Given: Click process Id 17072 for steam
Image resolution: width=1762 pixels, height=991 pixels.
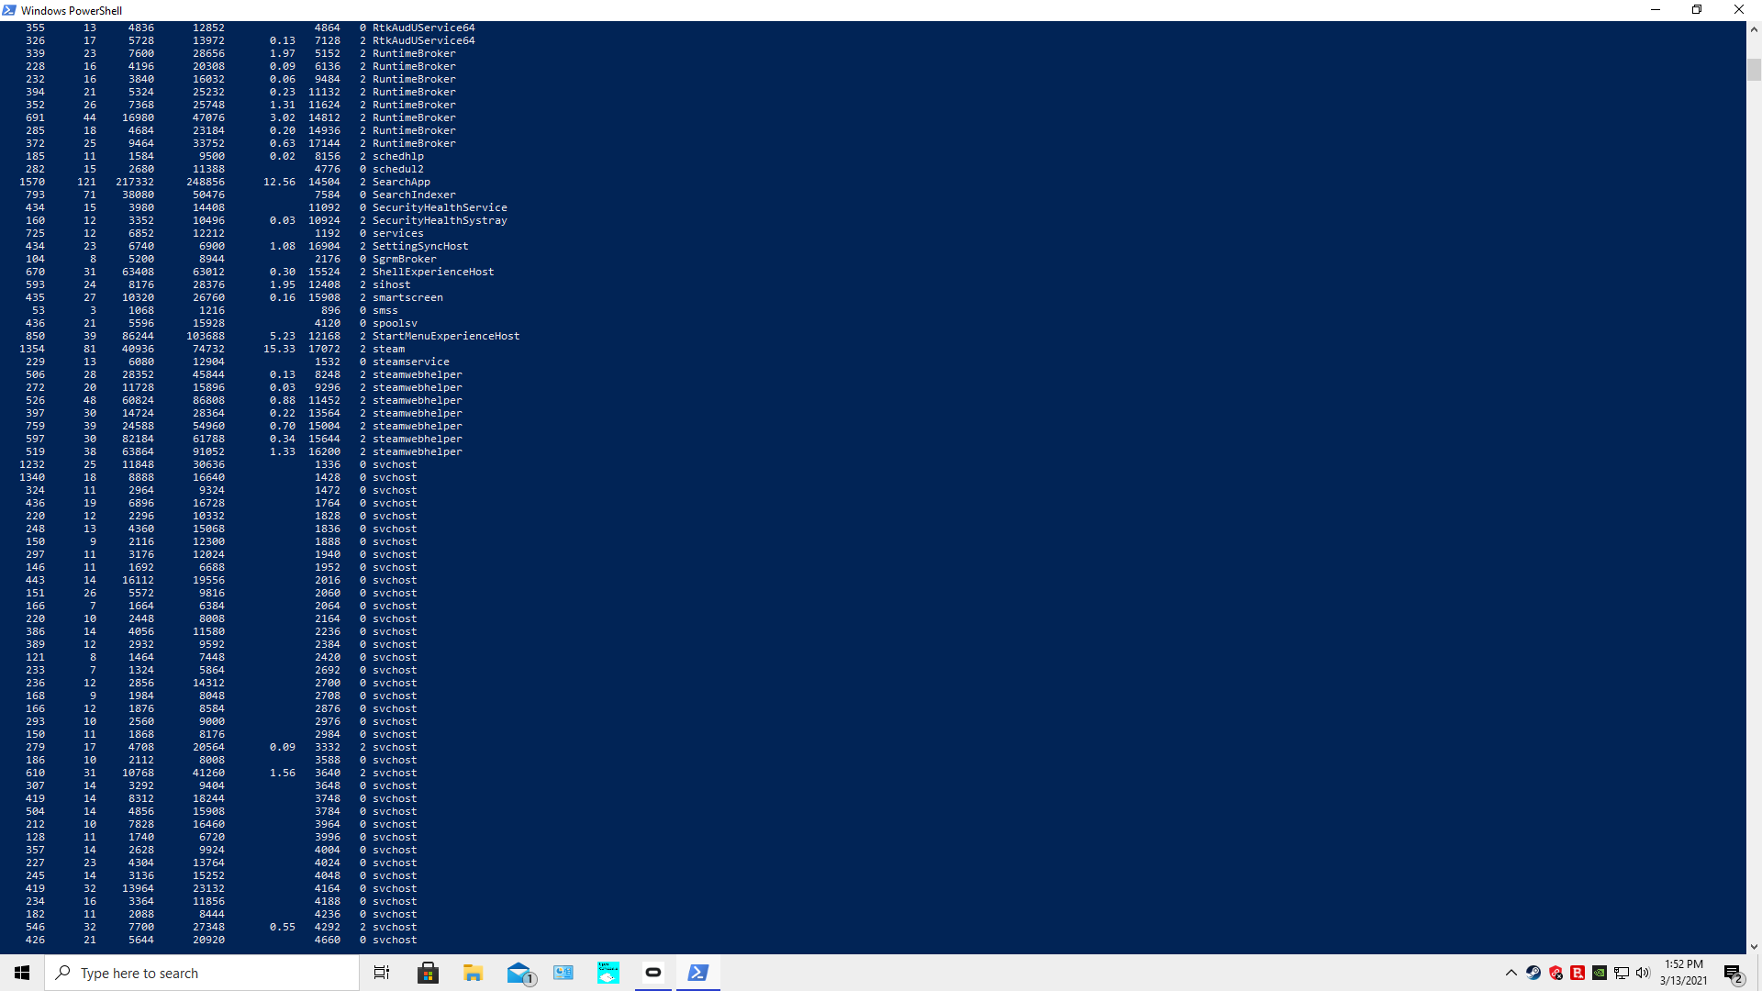Looking at the screenshot, I should click(x=324, y=349).
